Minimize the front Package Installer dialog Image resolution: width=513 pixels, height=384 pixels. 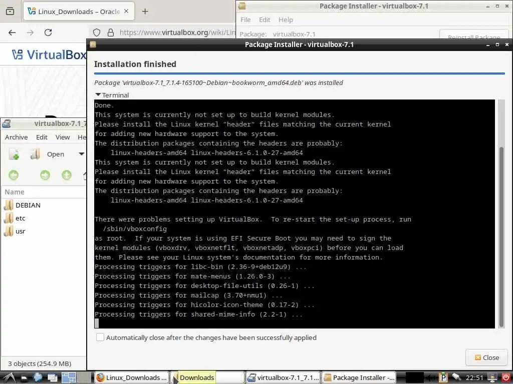488,44
